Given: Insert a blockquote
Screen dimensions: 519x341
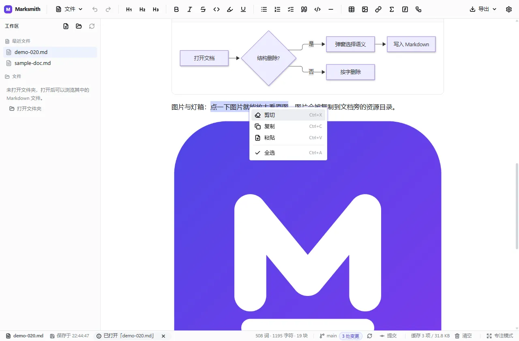Looking at the screenshot, I should point(304,9).
